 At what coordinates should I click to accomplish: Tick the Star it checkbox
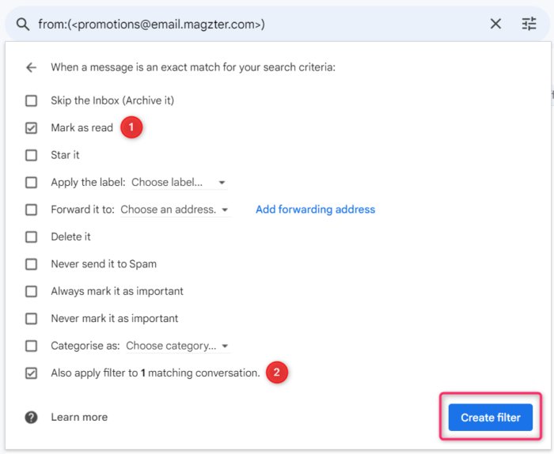[x=31, y=155]
